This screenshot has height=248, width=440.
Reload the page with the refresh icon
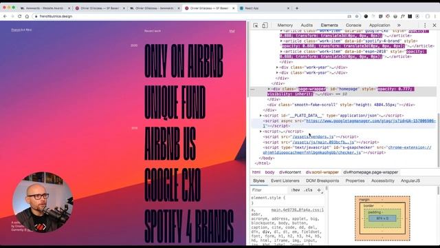20,17
